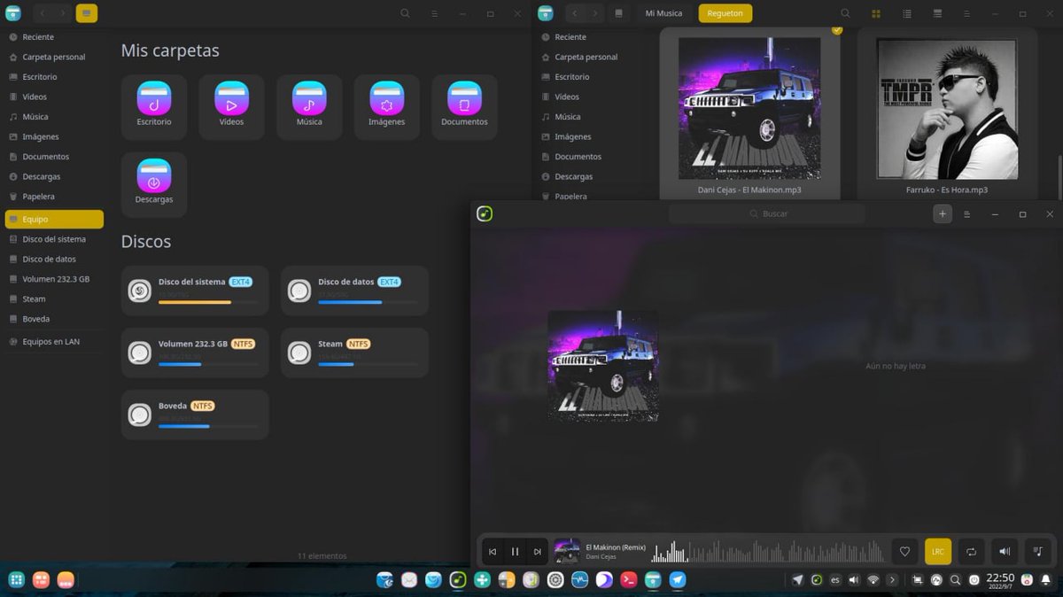
Task: Open Disco del sistema EXT4 drive
Action: (195, 291)
